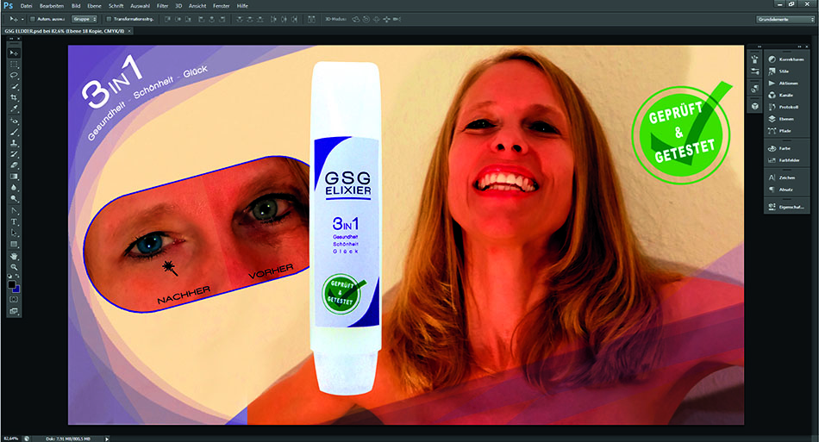Image resolution: width=819 pixels, height=442 pixels.
Task: Open the Bild menu
Action: (76, 6)
